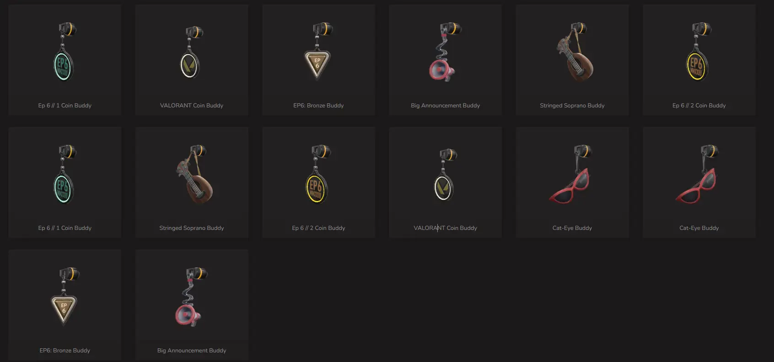Viewport: 774px width, 362px height.
Task: Click the top-row 'Big Announcement Buddy' text label
Action: point(445,106)
